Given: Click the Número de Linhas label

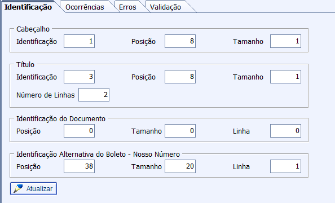Looking at the screenshot, I should pyautogui.click(x=46, y=95).
